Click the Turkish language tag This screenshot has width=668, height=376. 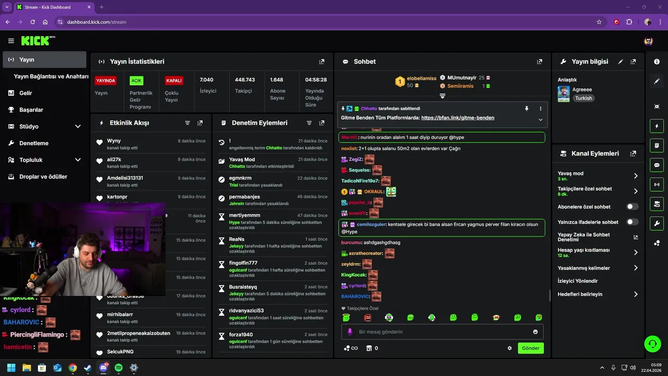pyautogui.click(x=583, y=98)
